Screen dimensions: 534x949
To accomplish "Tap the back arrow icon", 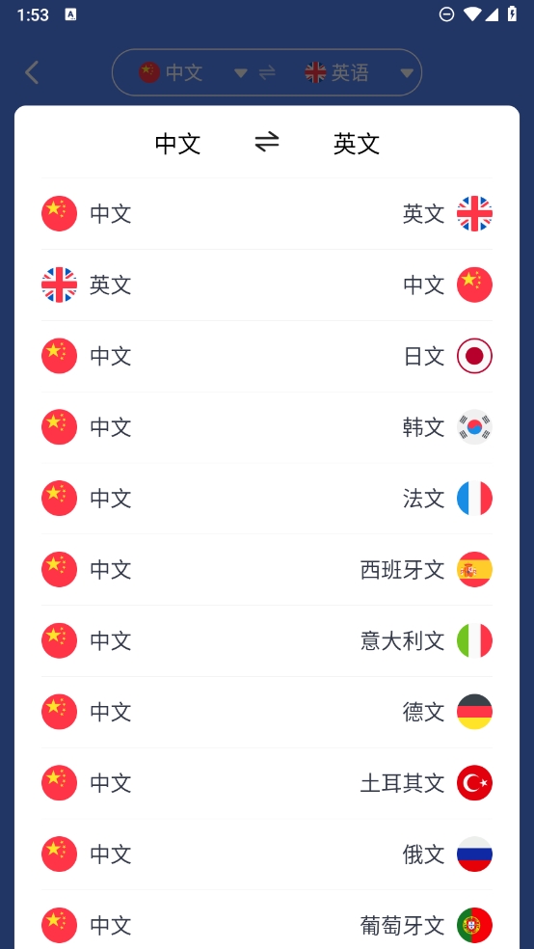I will click(32, 72).
